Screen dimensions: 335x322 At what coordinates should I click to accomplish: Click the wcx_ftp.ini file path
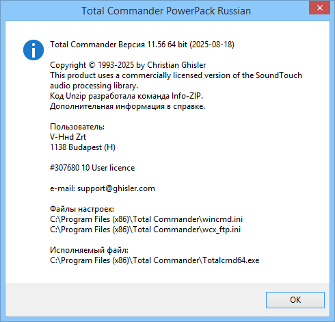145,230
